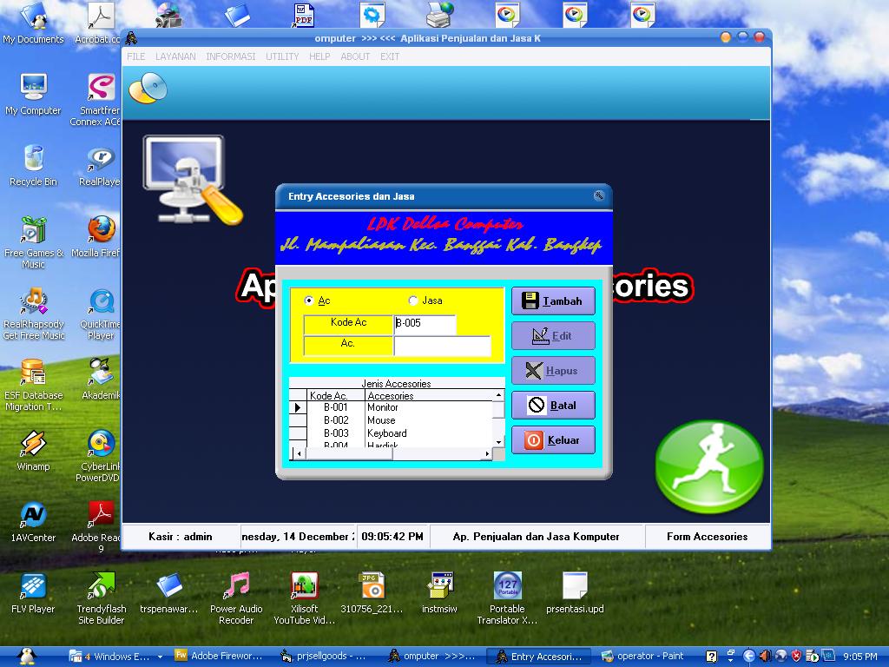Open the UTILITY menu

coord(282,56)
